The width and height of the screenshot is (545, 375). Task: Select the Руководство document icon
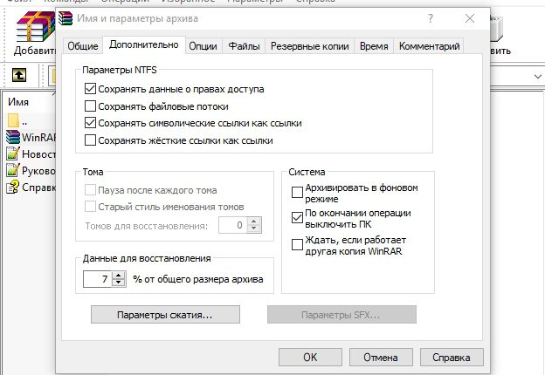coord(13,170)
